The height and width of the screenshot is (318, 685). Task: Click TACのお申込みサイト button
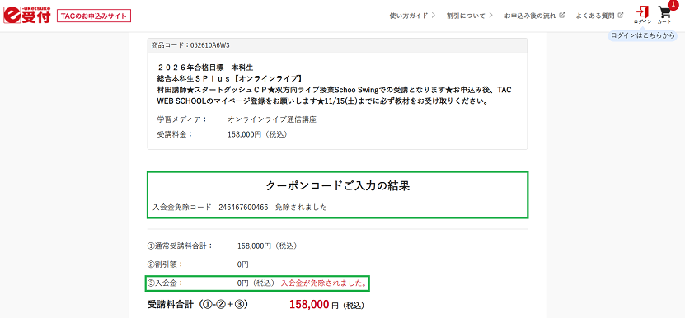[x=94, y=16]
